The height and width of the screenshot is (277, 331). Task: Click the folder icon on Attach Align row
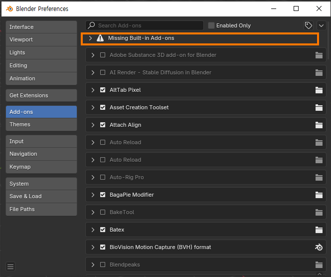[319, 125]
